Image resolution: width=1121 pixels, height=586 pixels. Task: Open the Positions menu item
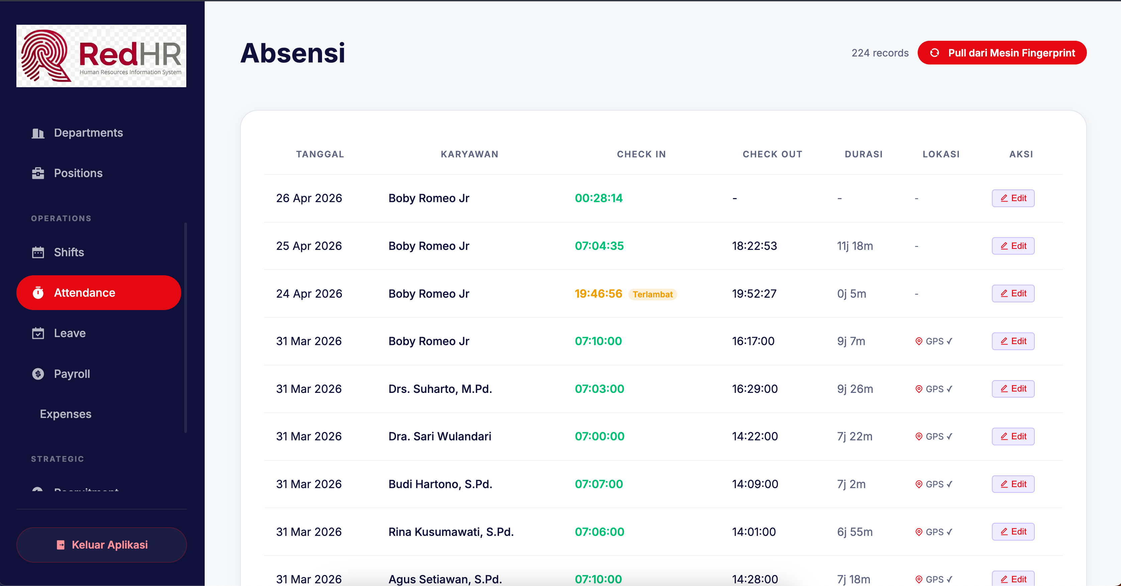(x=99, y=173)
